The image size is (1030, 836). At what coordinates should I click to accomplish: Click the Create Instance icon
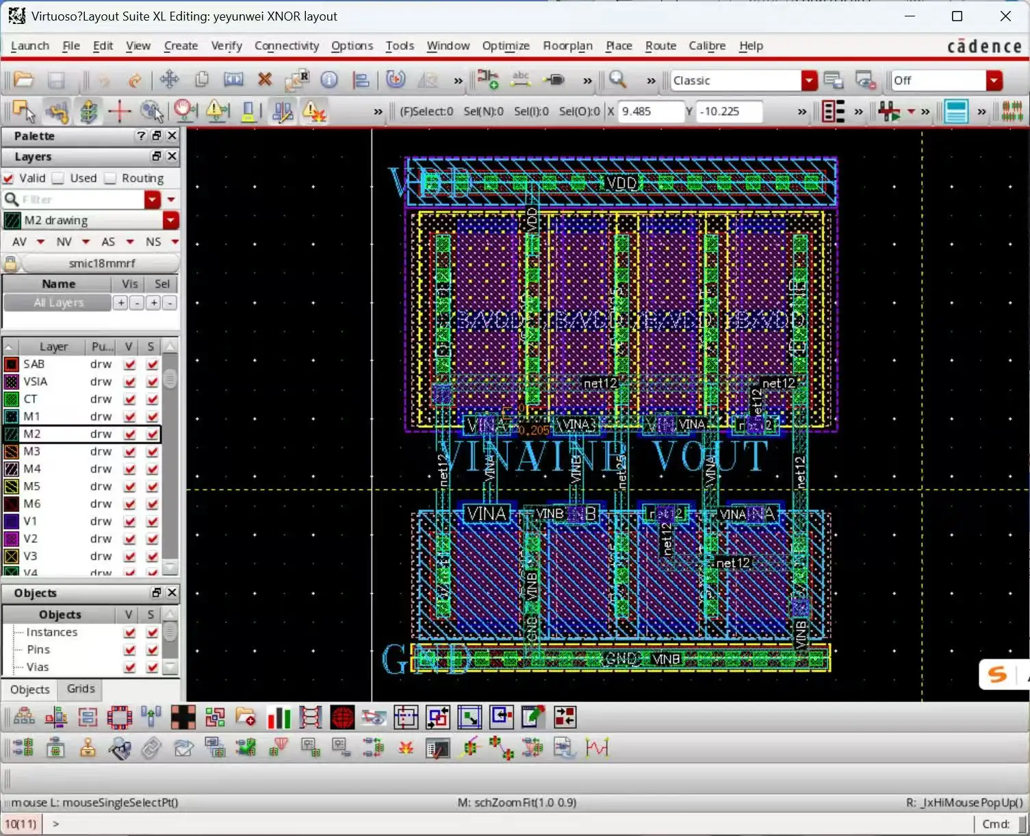488,79
